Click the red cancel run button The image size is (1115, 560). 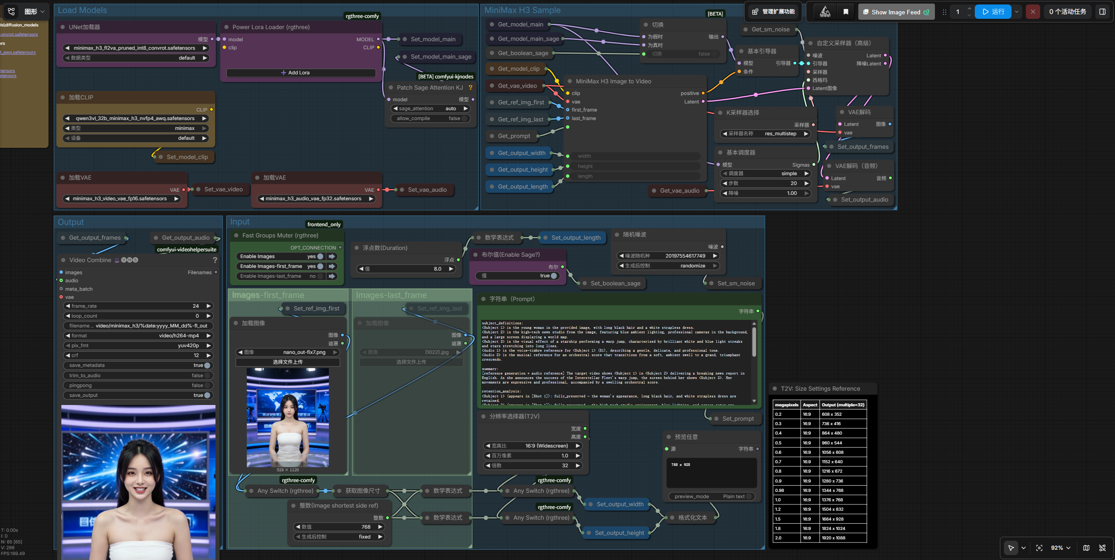tap(1033, 12)
